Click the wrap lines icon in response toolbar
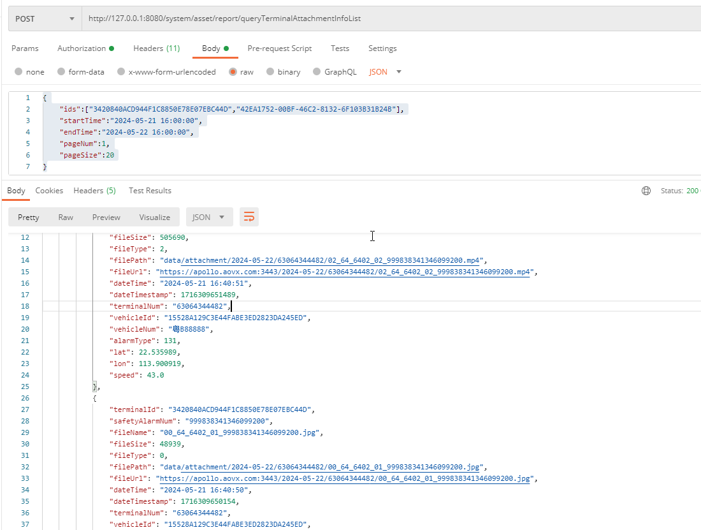 [249, 217]
